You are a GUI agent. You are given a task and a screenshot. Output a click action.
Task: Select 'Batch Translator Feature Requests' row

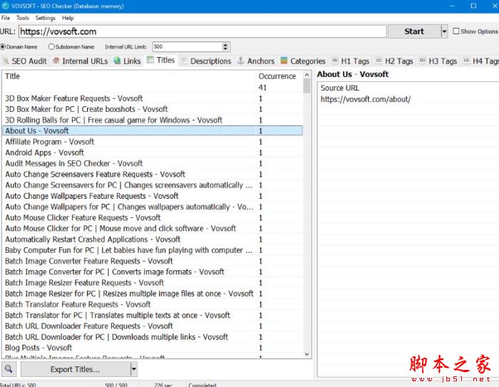pyautogui.click(x=153, y=304)
